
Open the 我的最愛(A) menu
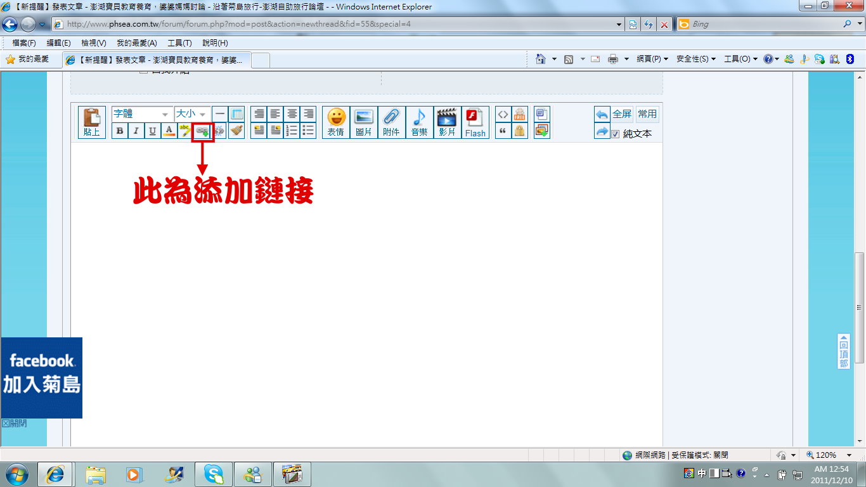point(136,43)
